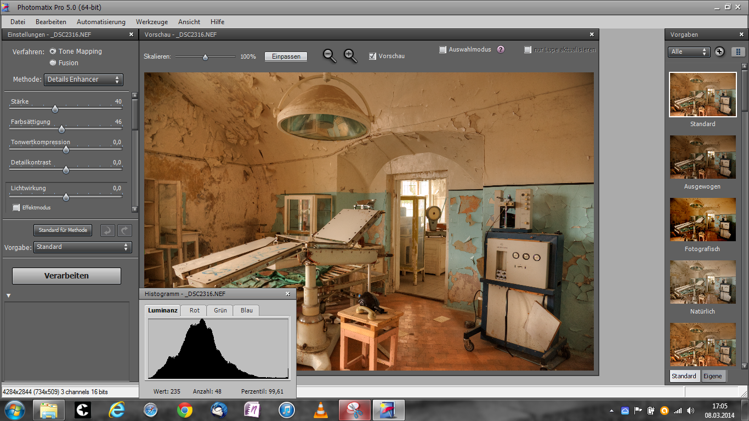This screenshot has width=749, height=421.
Task: Click the Skalieren zoom slider handle
Action: click(x=205, y=56)
